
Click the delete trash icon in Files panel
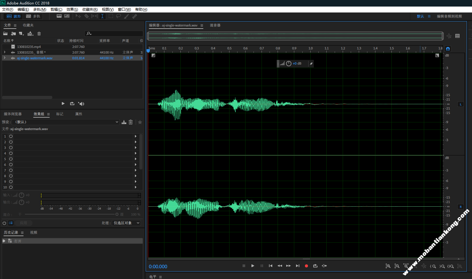[x=39, y=34]
